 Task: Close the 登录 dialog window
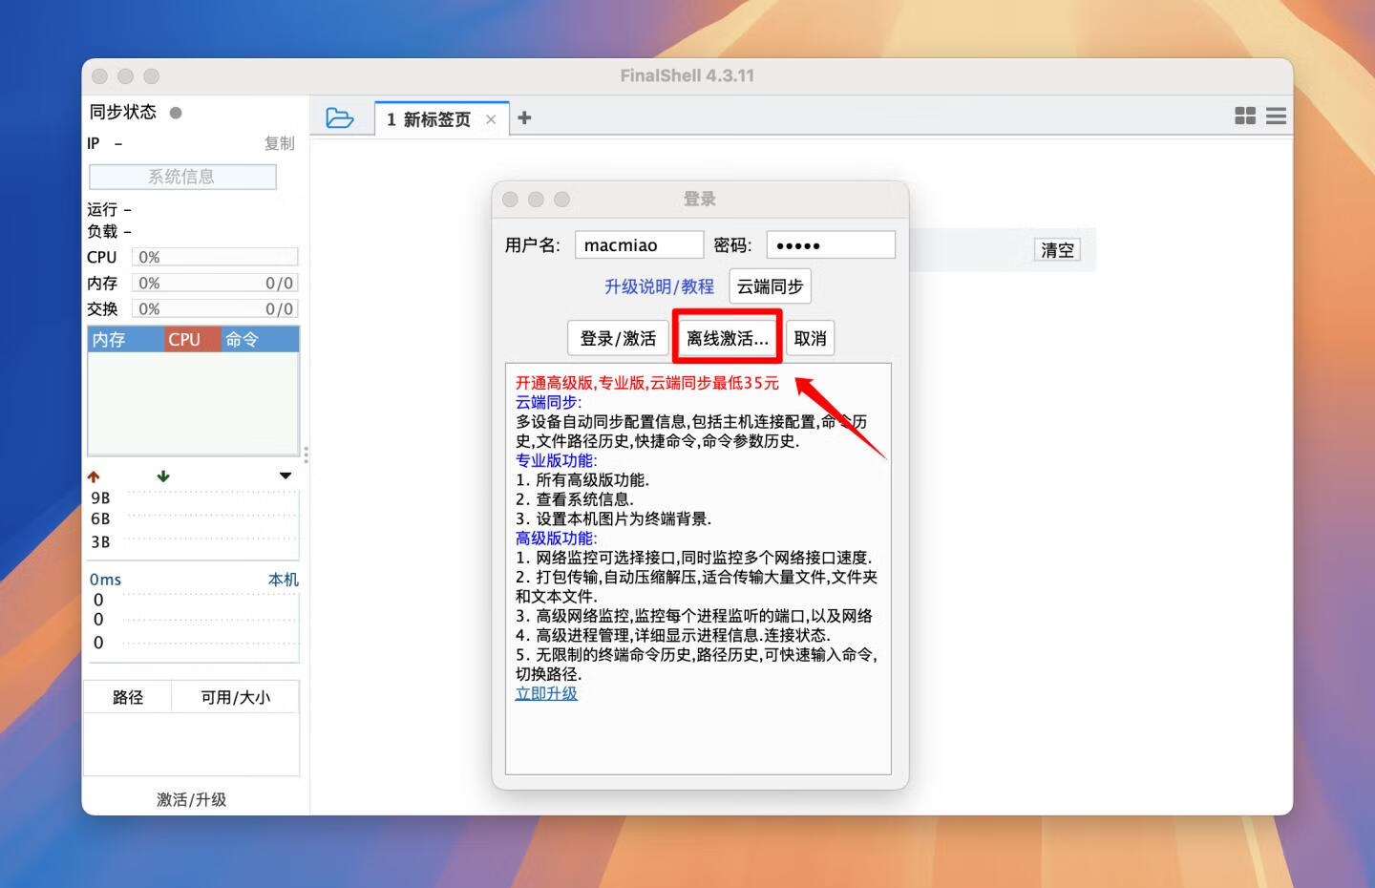click(510, 199)
